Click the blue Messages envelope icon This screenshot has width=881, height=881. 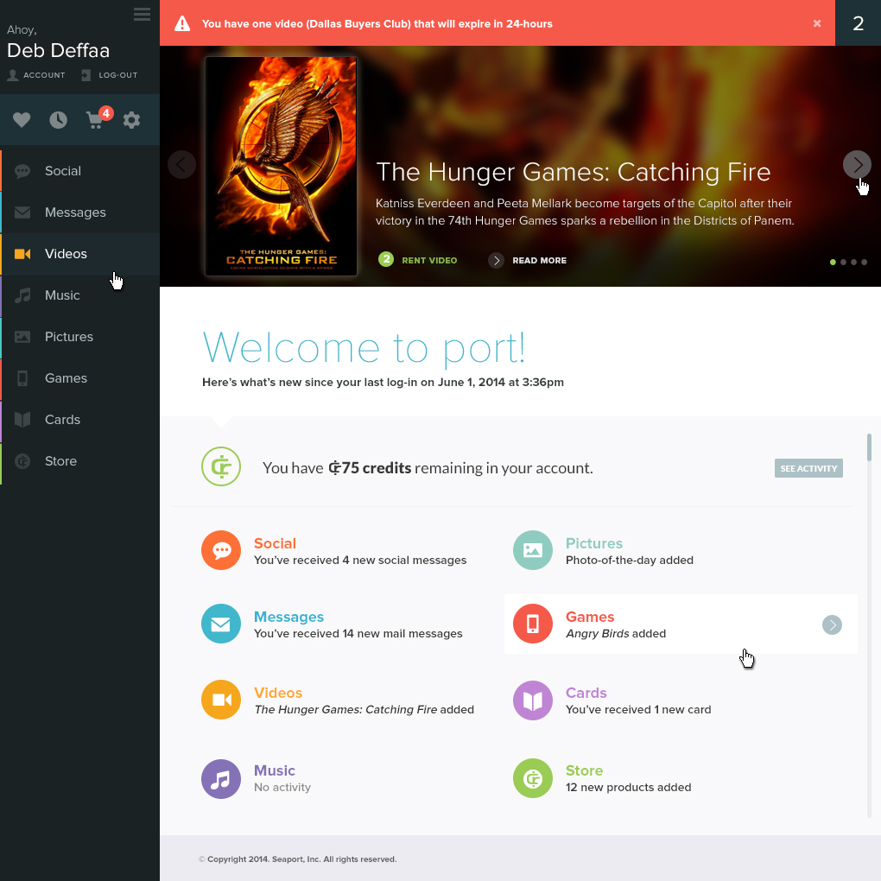tap(221, 624)
